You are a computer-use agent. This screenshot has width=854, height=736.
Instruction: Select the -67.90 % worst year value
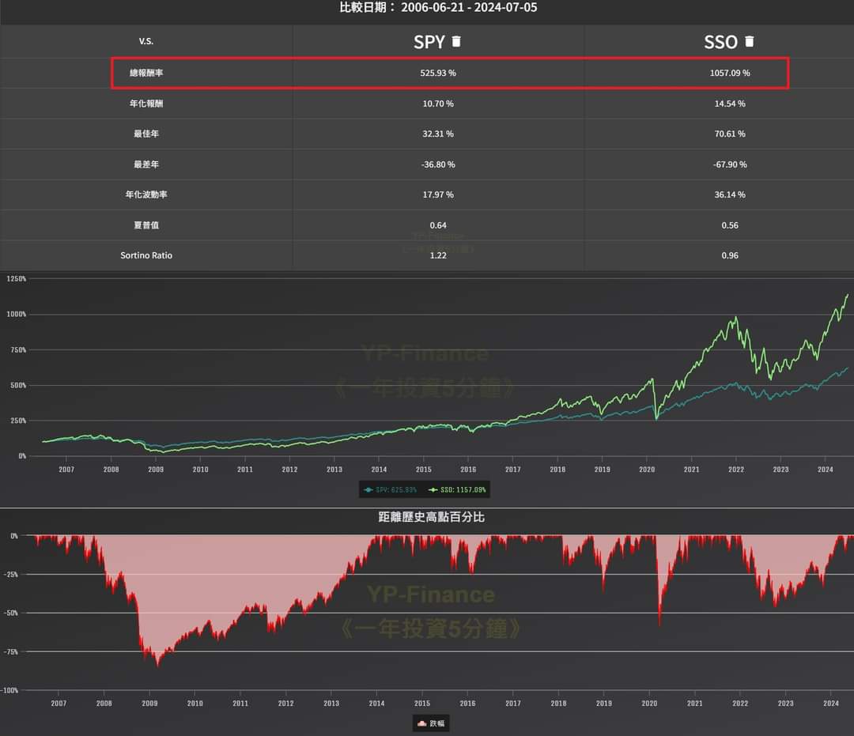pos(730,164)
